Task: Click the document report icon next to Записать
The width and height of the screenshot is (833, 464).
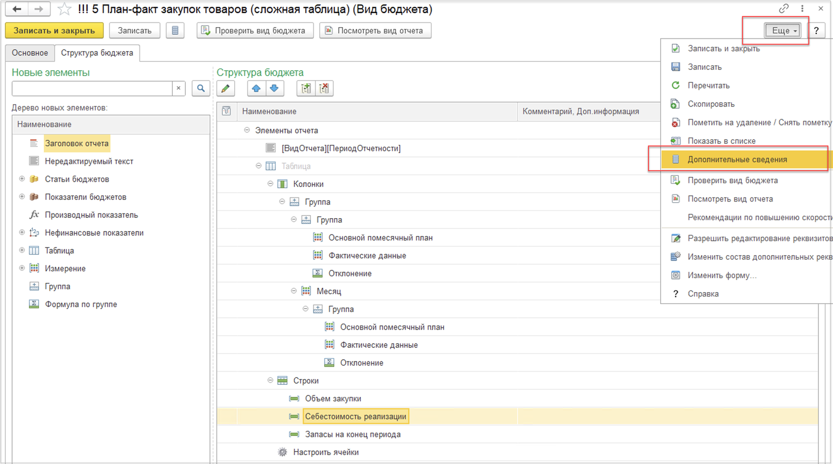Action: tap(175, 31)
